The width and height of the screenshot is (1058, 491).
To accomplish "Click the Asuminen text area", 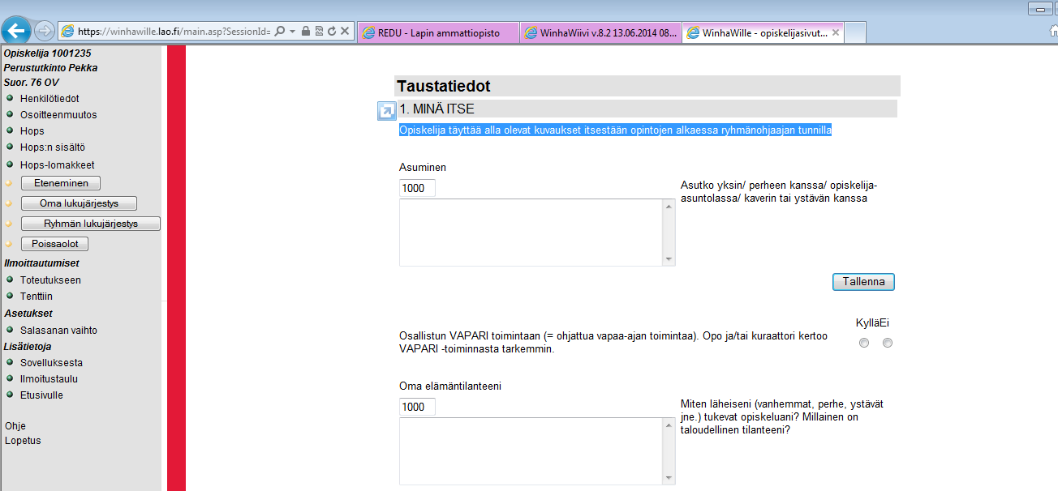I will [531, 233].
